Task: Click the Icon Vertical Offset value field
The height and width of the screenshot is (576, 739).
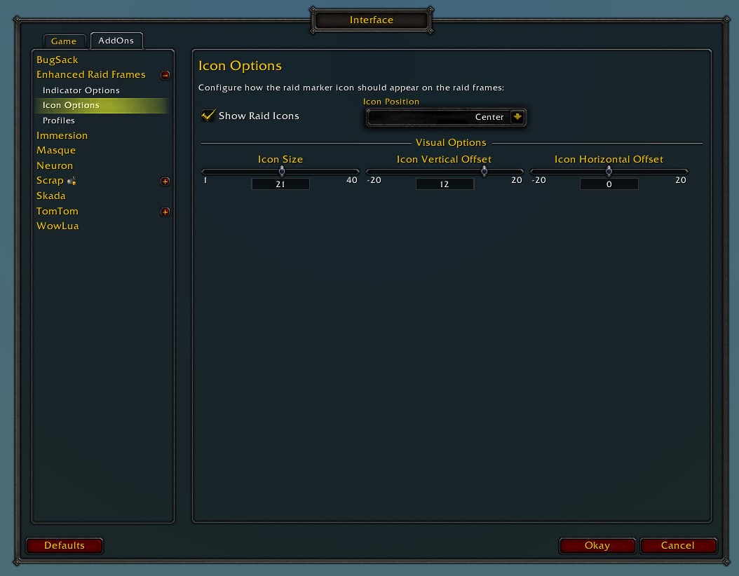Action: pyautogui.click(x=445, y=184)
